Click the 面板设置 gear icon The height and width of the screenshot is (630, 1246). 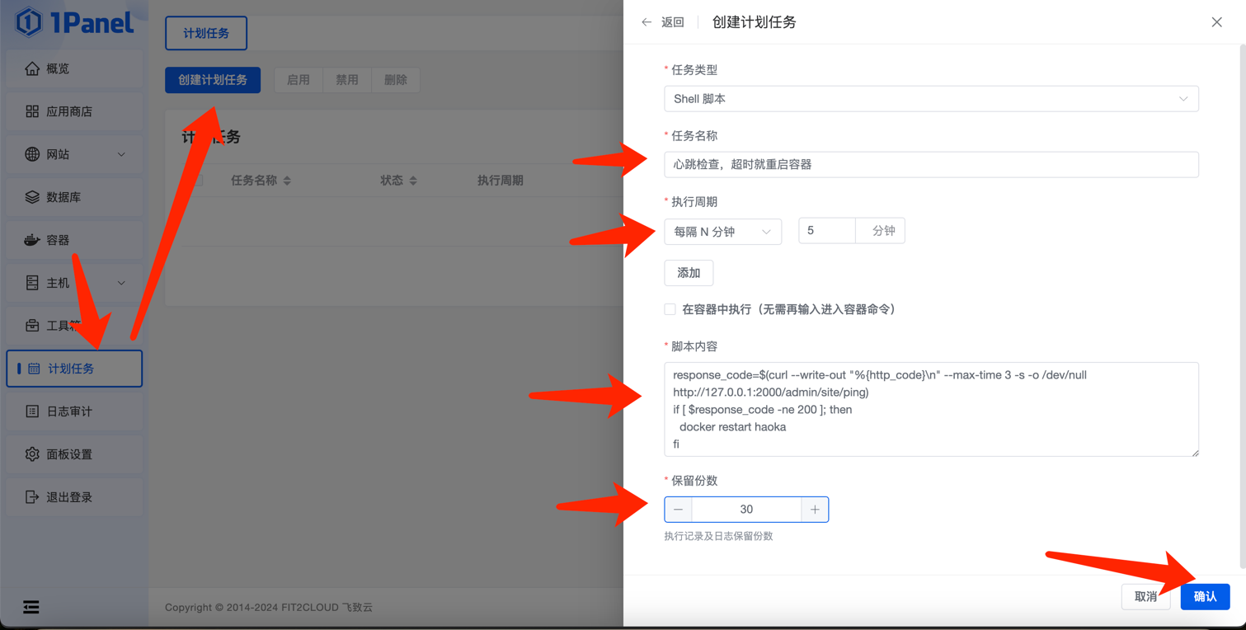(32, 454)
